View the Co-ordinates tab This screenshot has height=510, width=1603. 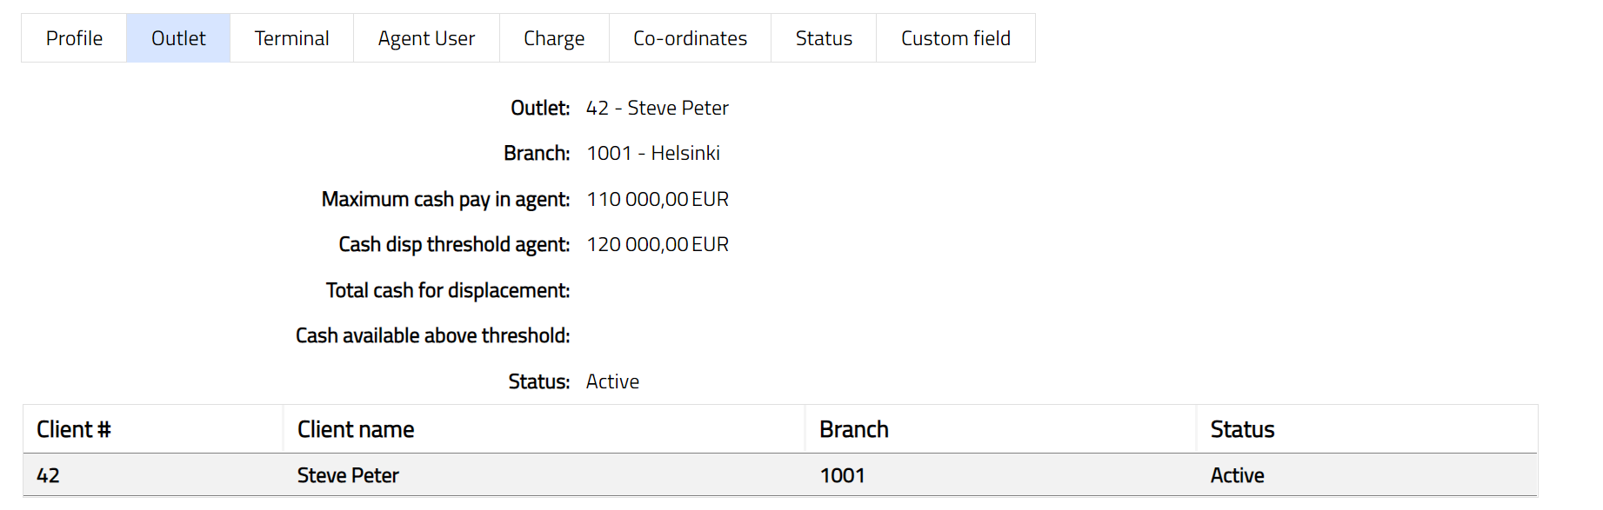click(x=690, y=38)
